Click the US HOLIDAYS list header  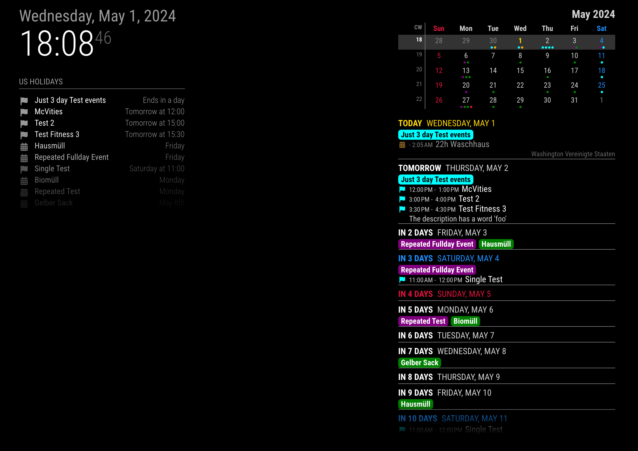[x=41, y=82]
